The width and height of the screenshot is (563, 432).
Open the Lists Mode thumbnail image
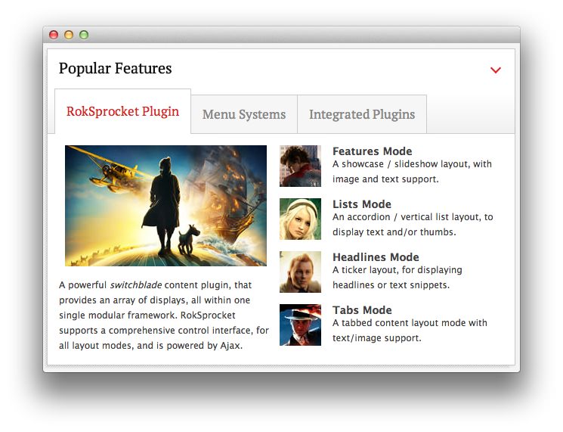pyautogui.click(x=300, y=219)
